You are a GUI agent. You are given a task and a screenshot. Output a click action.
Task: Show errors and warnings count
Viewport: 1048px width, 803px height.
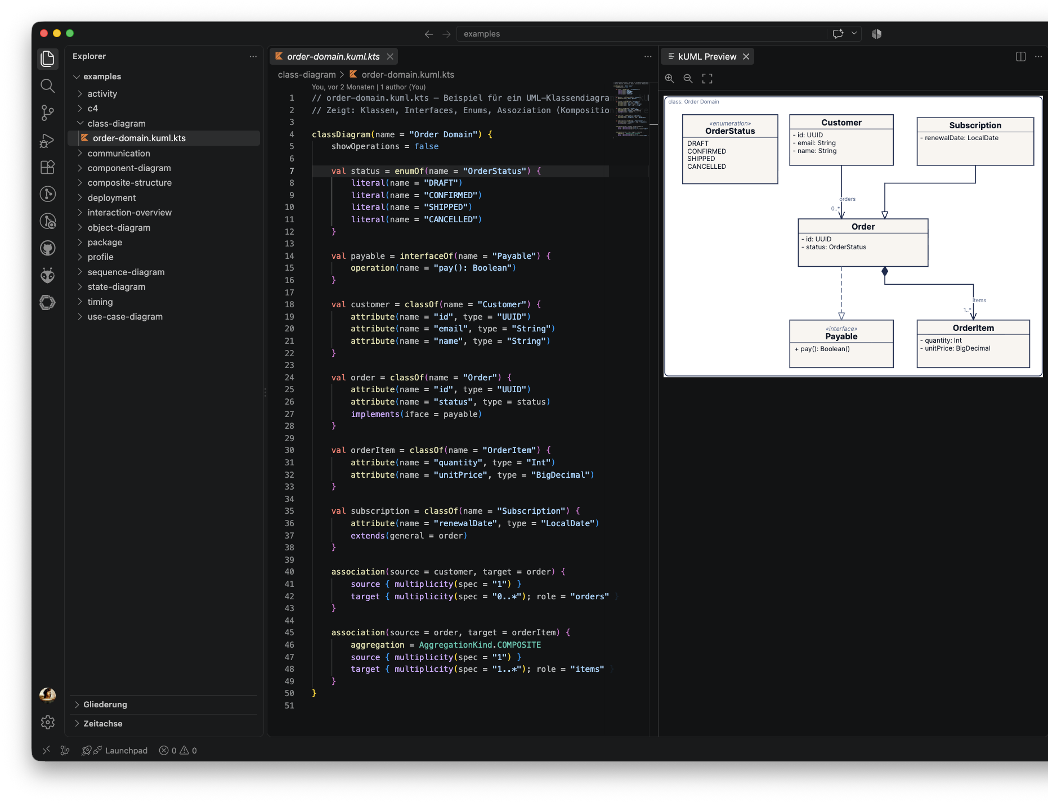[x=178, y=750]
